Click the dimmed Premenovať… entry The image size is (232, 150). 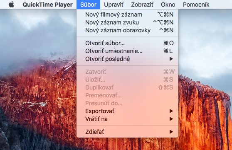[x=127, y=95]
